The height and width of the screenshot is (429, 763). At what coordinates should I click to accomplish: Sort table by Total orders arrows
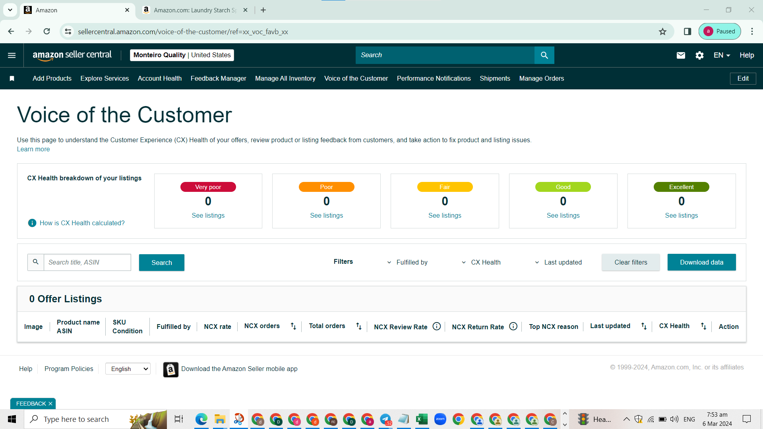359,326
